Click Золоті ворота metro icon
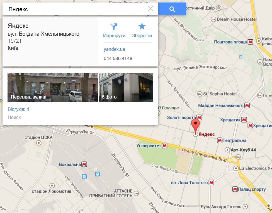The height and width of the screenshot is (213, 272). [199, 118]
